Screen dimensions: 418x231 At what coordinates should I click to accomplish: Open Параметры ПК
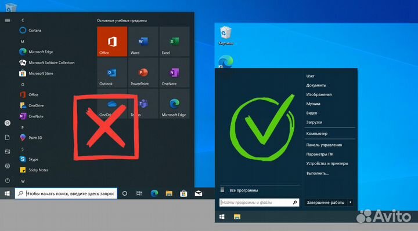click(320, 155)
